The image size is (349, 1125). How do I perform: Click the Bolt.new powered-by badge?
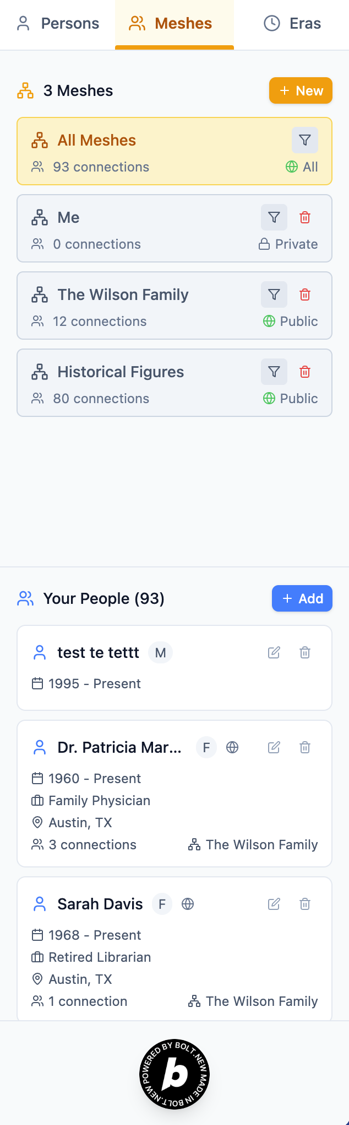click(x=174, y=1074)
